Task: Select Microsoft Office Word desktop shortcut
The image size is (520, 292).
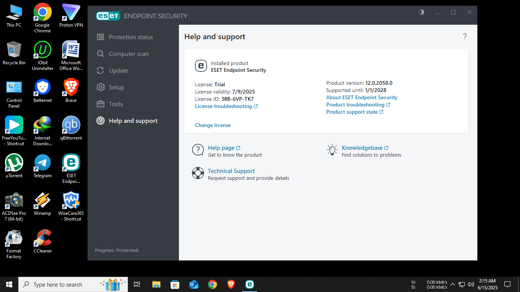Action: 71,56
